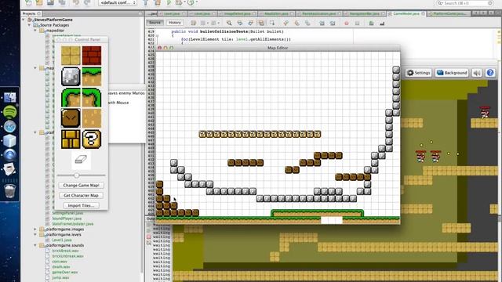Open the PlatformGame.java editor tab
Image resolution: width=502 pixels, height=282 pixels.
tap(449, 14)
